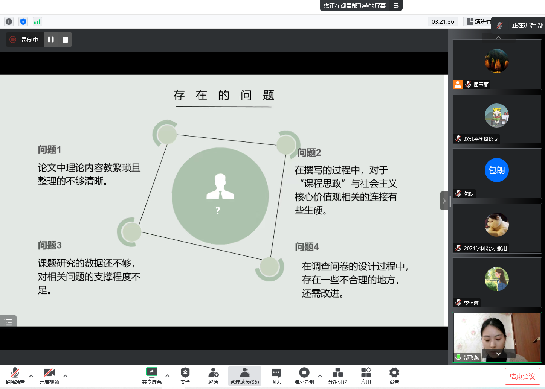Open the blue encryption shield icon
545x389 pixels.
(x=23, y=22)
